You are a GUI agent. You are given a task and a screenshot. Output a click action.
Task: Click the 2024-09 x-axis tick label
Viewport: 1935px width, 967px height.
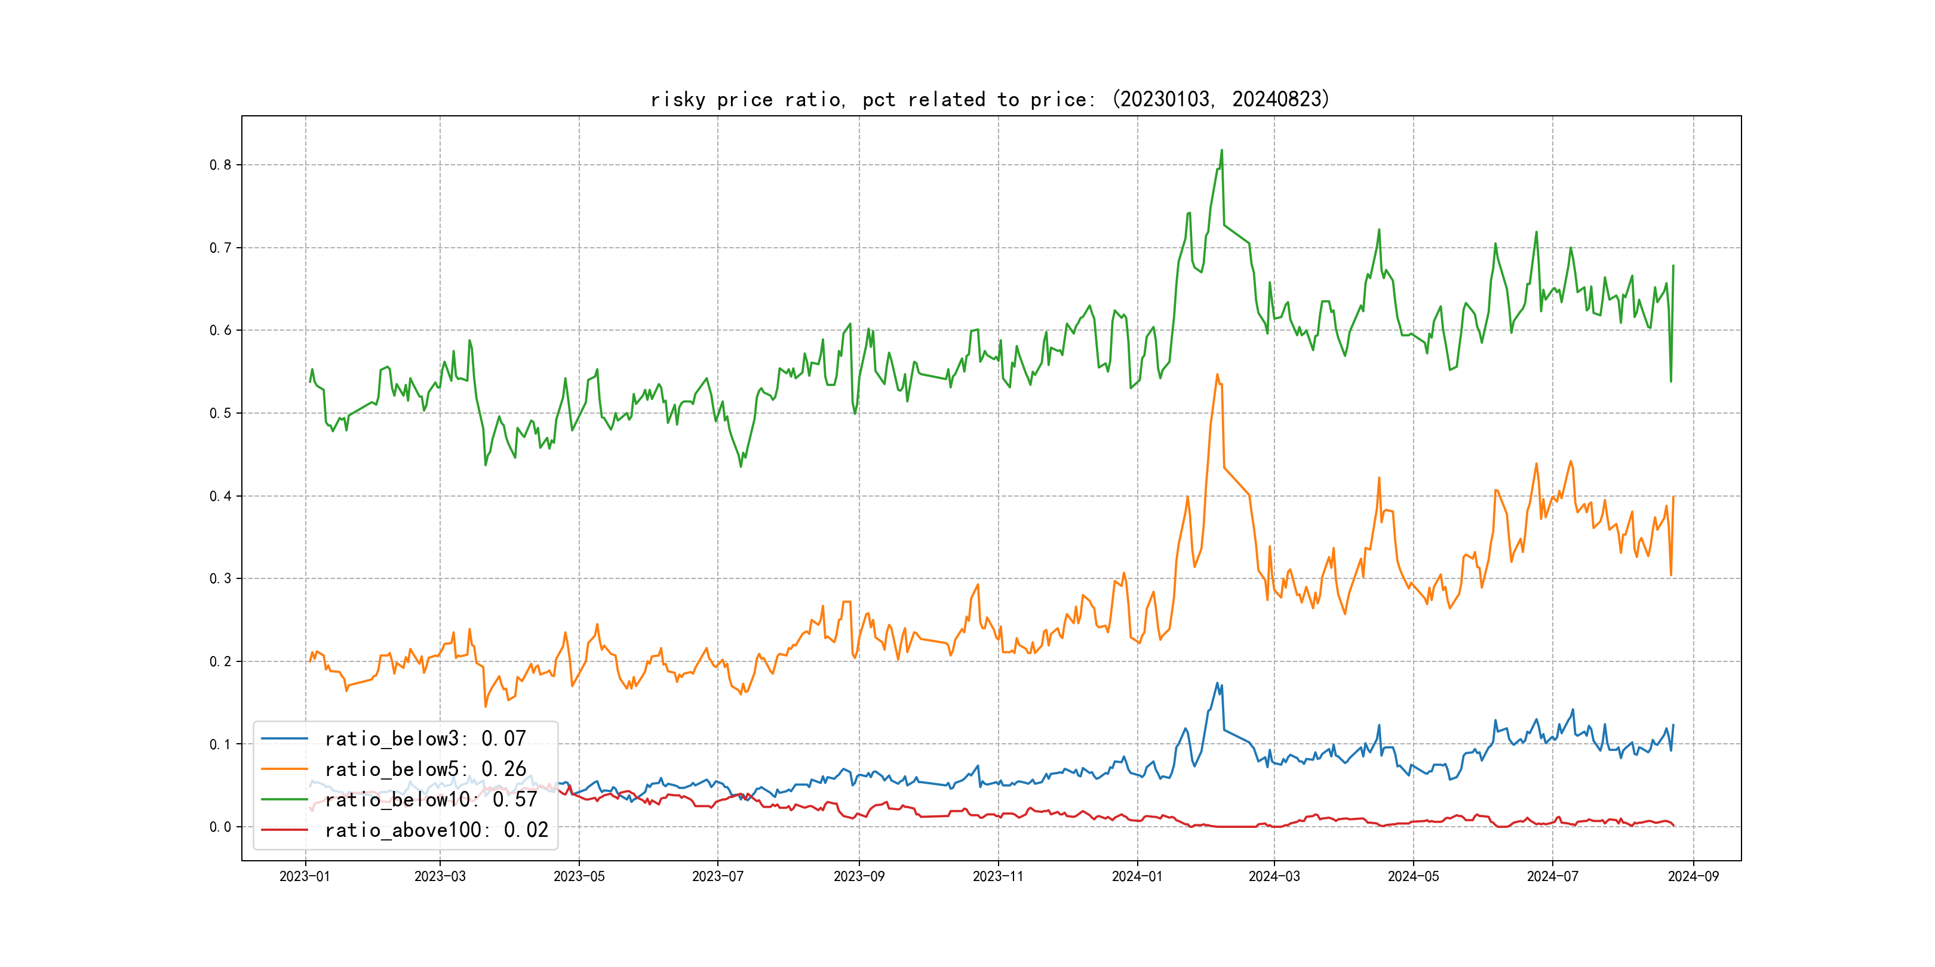click(1693, 876)
